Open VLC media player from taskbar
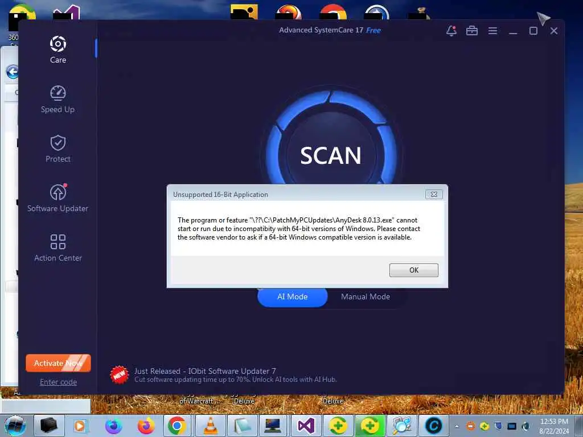 click(x=210, y=426)
